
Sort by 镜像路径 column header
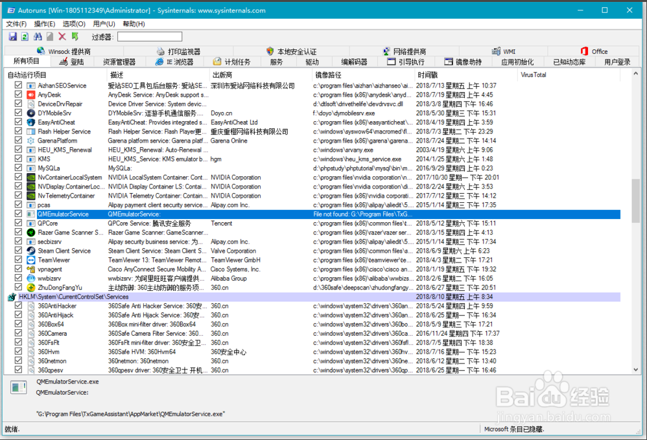pos(363,75)
